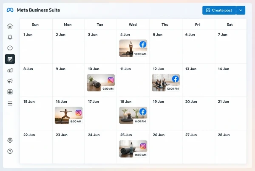Image resolution: width=255 pixels, height=171 pixels.
Task: Select the 22 Jun date label
Action: click(29, 135)
